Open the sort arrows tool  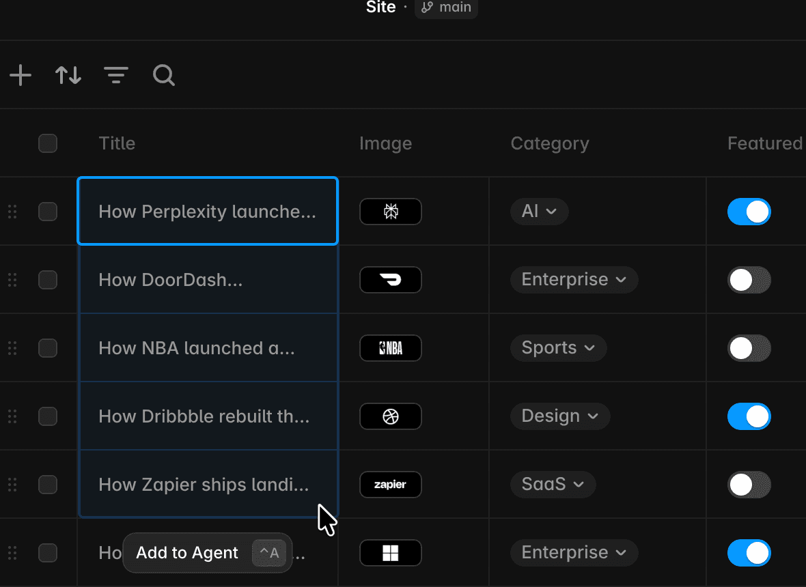pyautogui.click(x=68, y=76)
